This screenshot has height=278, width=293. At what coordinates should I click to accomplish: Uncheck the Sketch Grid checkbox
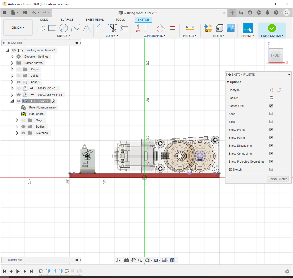(271, 106)
